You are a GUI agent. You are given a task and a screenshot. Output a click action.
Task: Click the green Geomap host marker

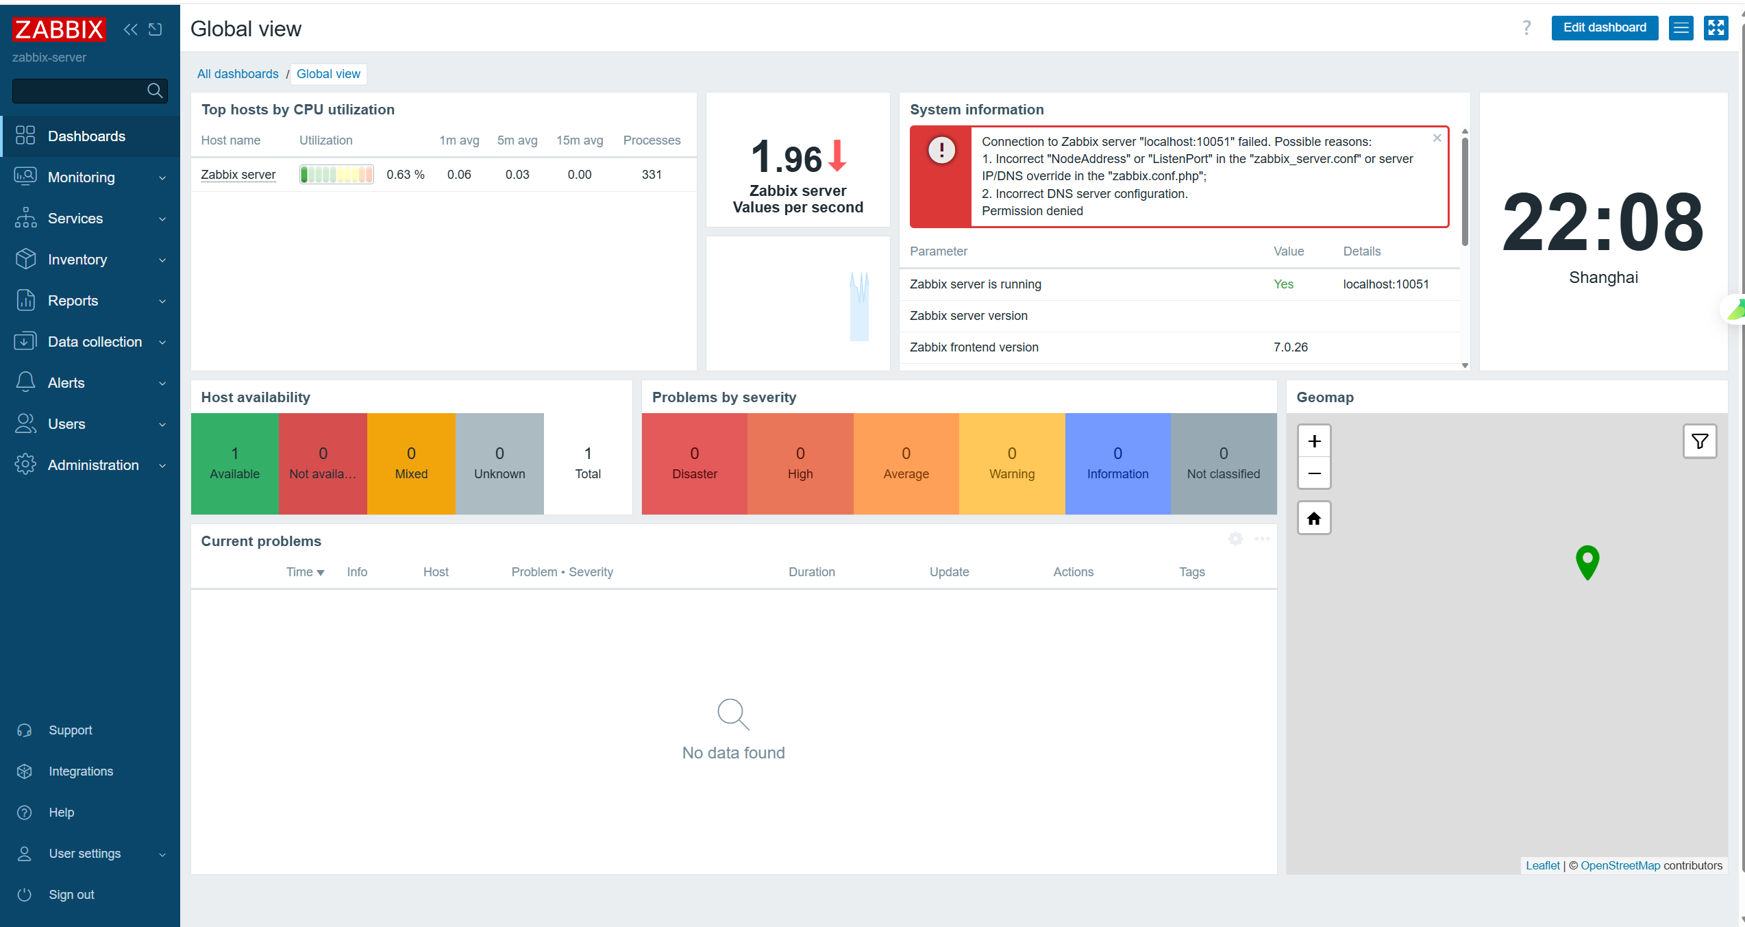tap(1587, 562)
